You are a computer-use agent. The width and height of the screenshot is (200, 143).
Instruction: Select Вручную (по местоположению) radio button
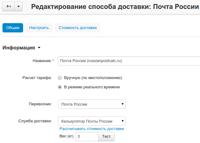[60, 78]
